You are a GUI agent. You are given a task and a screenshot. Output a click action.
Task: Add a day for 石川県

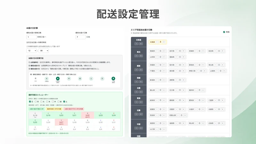(183, 90)
